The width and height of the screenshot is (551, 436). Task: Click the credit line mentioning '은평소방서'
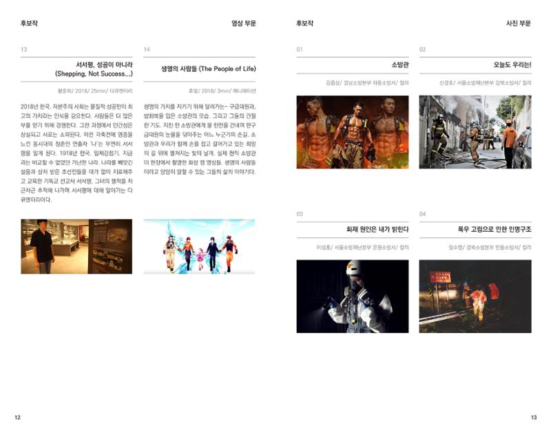(x=362, y=248)
